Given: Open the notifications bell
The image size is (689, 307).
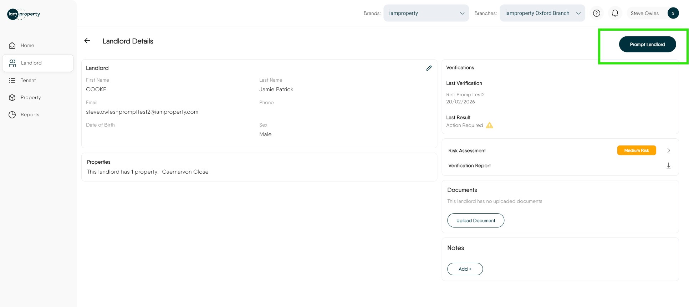Looking at the screenshot, I should [x=615, y=14].
